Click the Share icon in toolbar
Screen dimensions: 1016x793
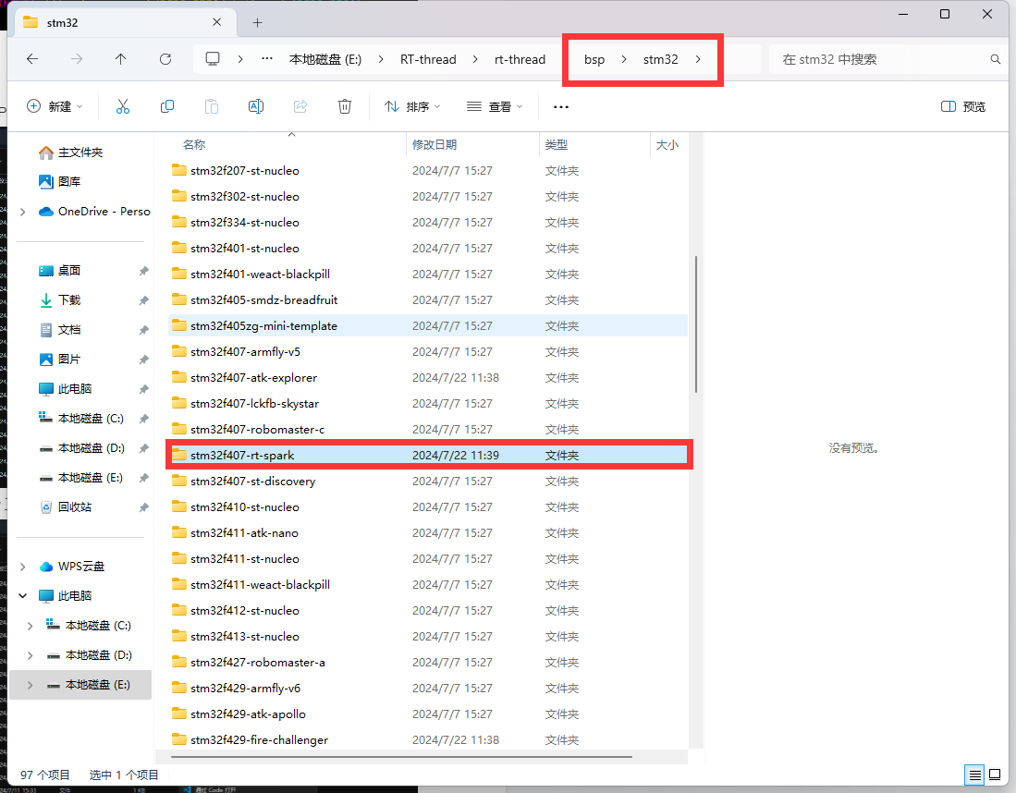point(300,106)
